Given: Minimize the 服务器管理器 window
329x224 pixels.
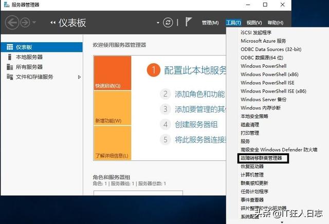Looking at the screenshot, I should tap(248, 5).
